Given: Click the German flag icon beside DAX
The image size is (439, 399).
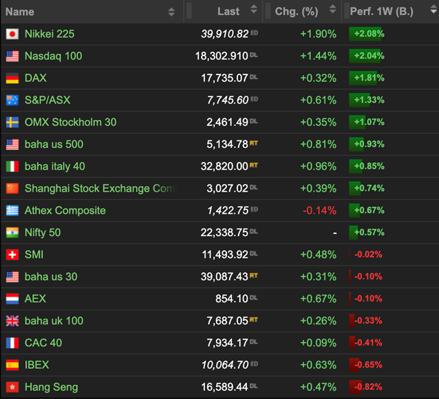Looking at the screenshot, I should (12, 78).
